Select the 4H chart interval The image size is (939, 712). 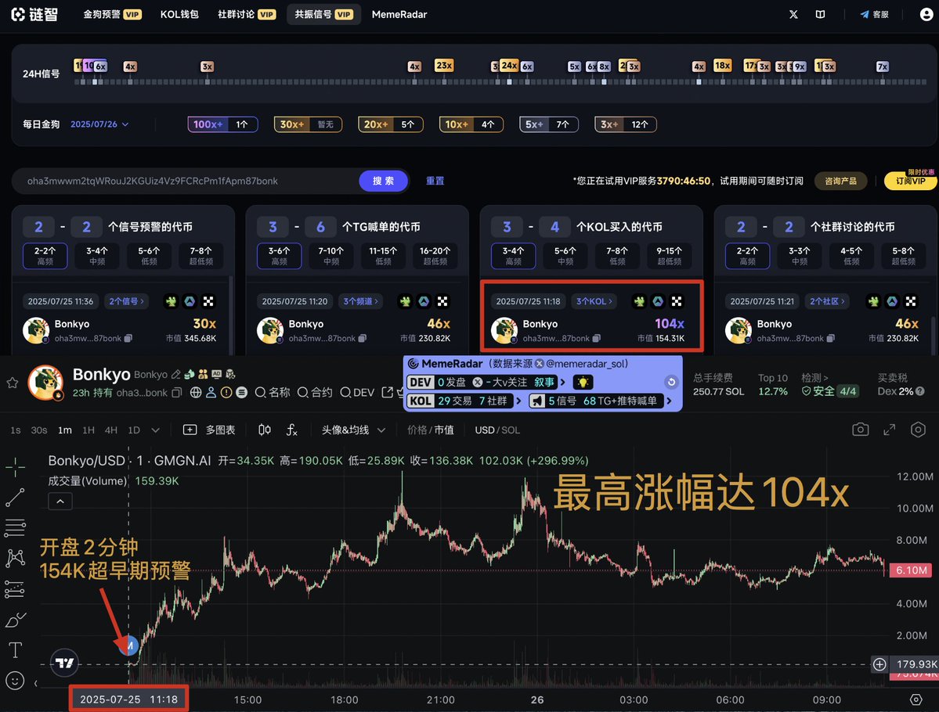click(110, 430)
